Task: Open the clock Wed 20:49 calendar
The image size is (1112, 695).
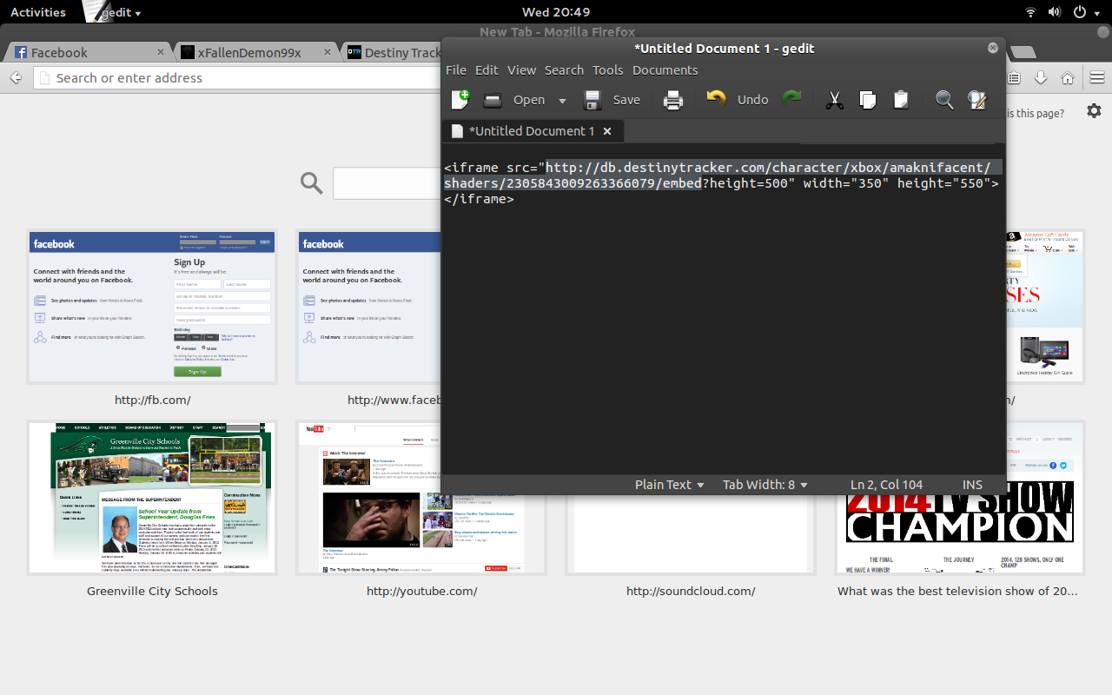Action: coord(556,12)
